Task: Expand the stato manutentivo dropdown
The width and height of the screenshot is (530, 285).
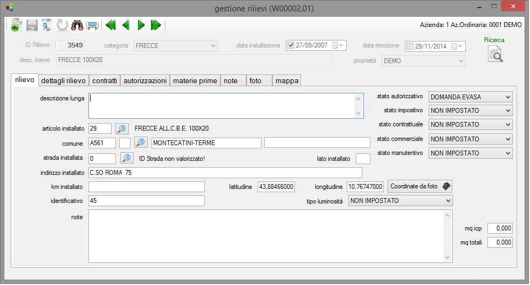Action: [x=507, y=153]
